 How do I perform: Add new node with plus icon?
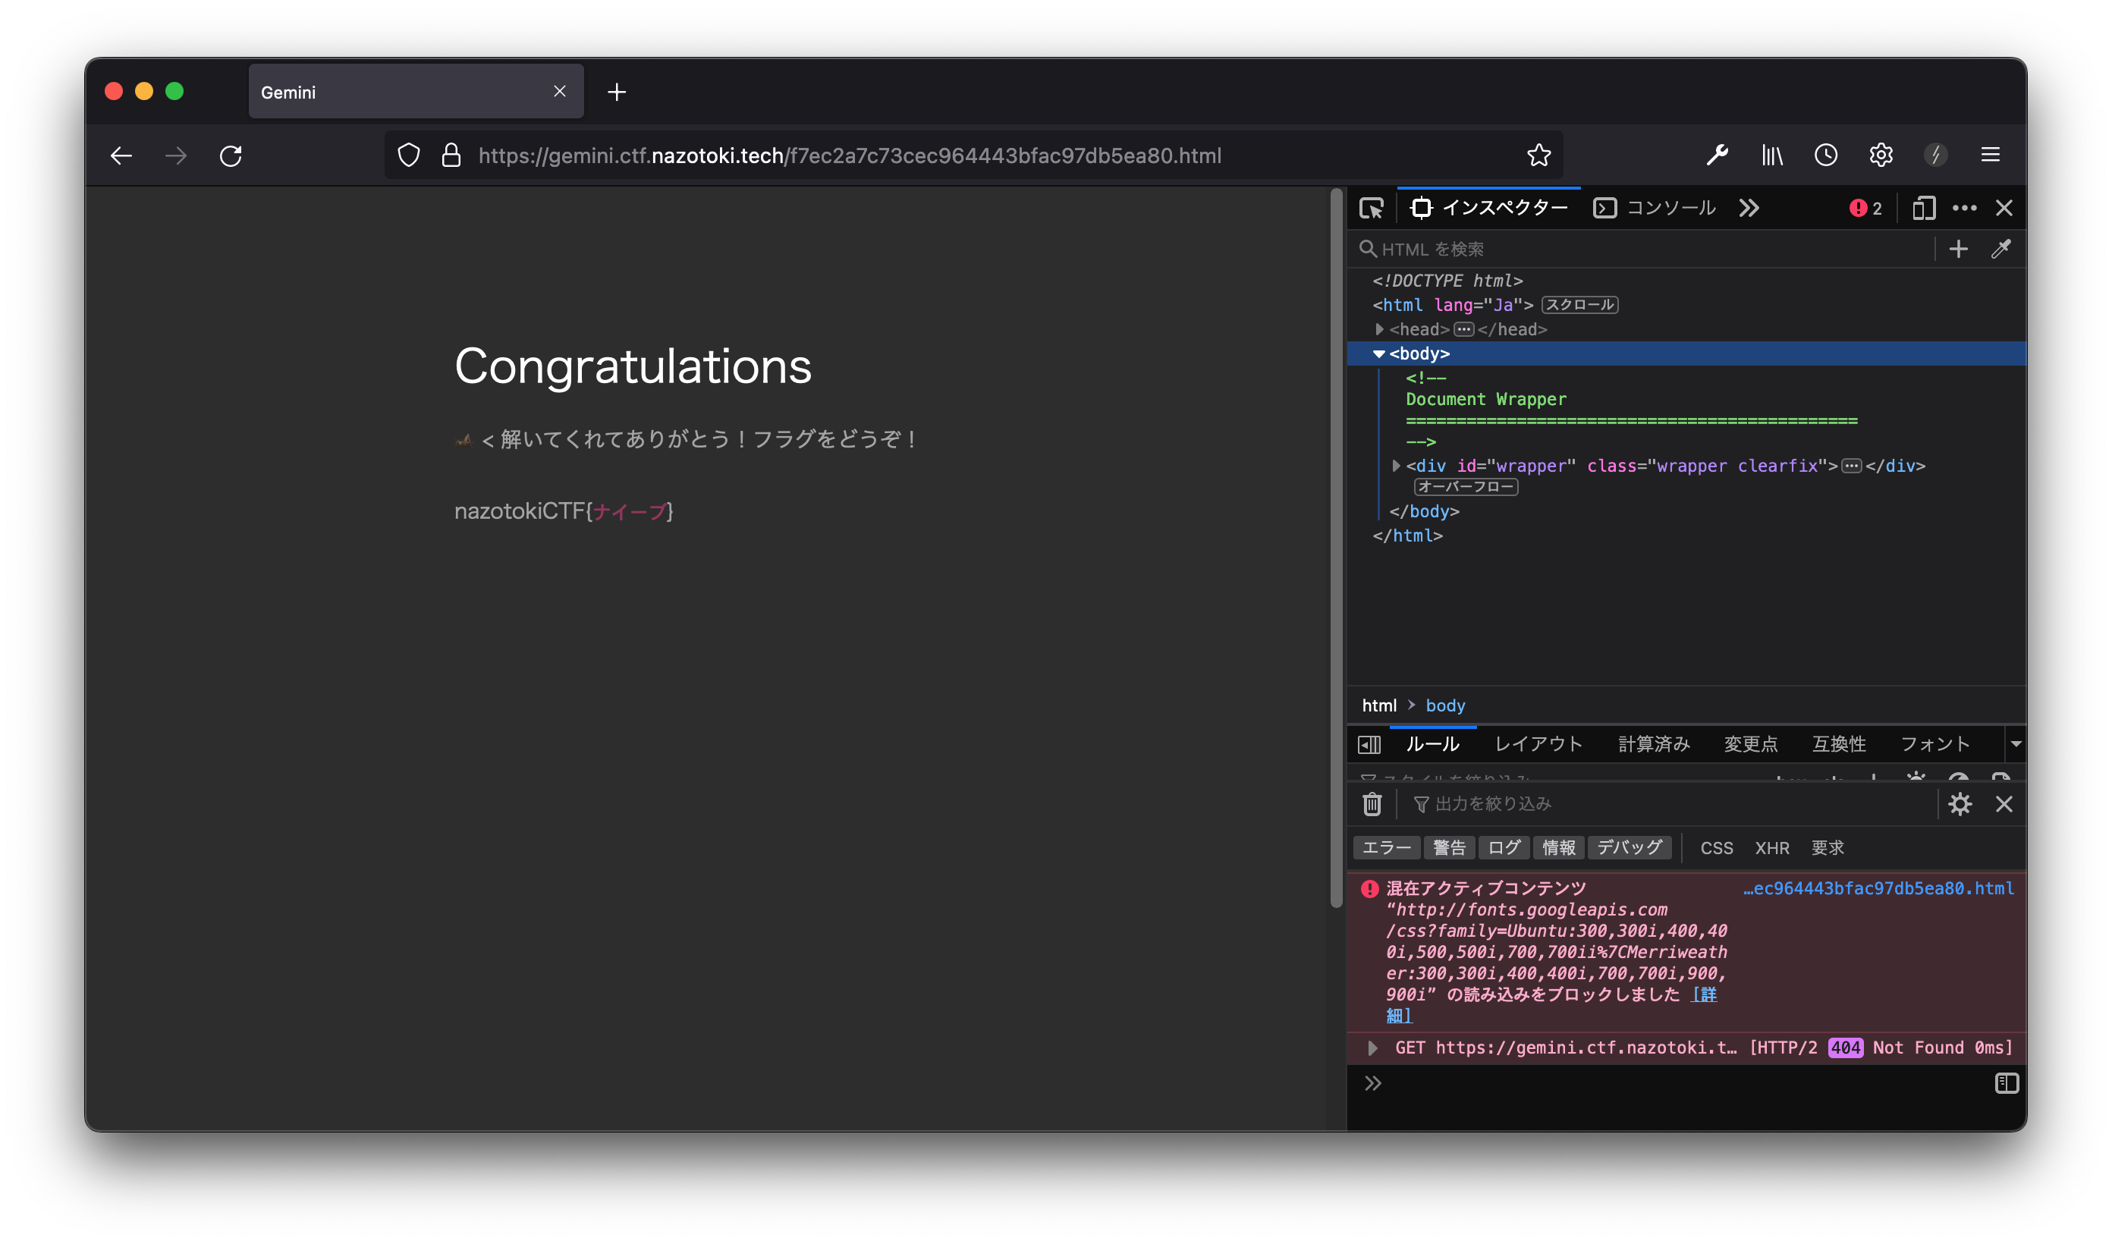point(1959,249)
